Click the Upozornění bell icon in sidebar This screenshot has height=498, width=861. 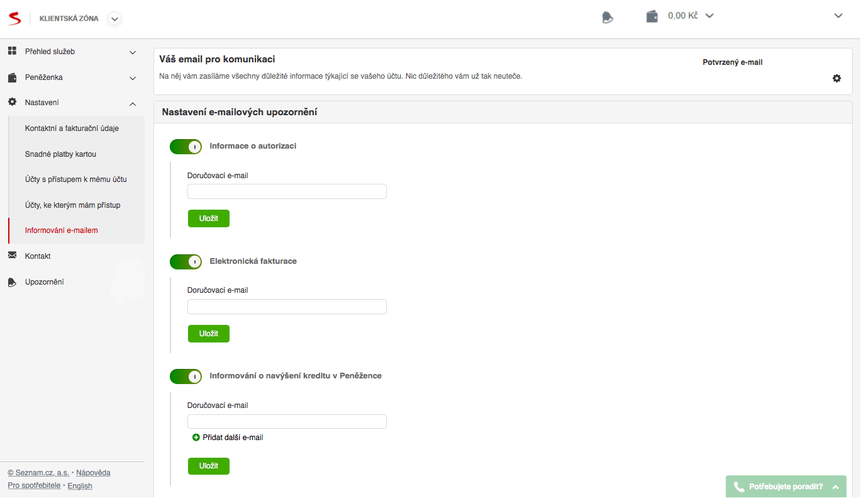tap(12, 282)
